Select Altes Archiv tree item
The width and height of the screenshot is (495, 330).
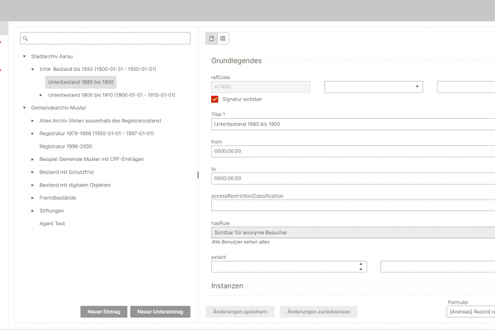pyautogui.click(x=100, y=120)
